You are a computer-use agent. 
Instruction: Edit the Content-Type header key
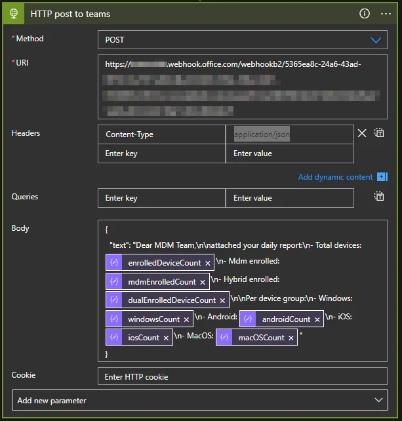point(161,134)
